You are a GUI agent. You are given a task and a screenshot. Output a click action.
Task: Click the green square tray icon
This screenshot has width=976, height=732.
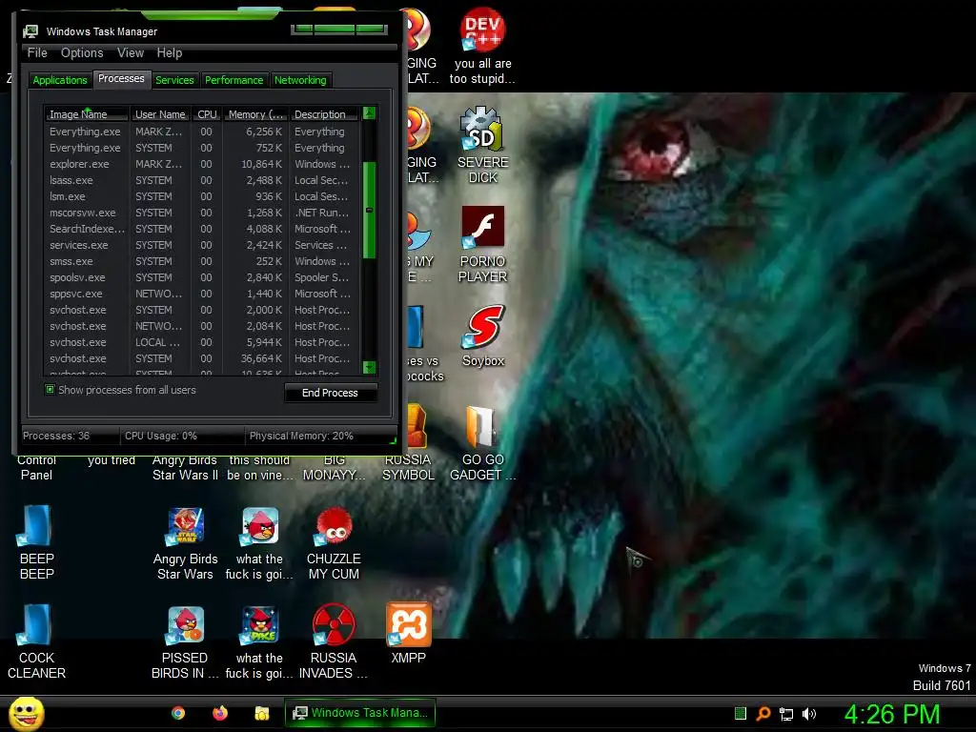(740, 713)
